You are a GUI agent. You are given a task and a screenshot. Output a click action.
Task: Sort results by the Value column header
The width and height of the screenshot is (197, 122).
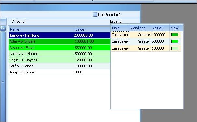pyautogui.click(x=92, y=29)
